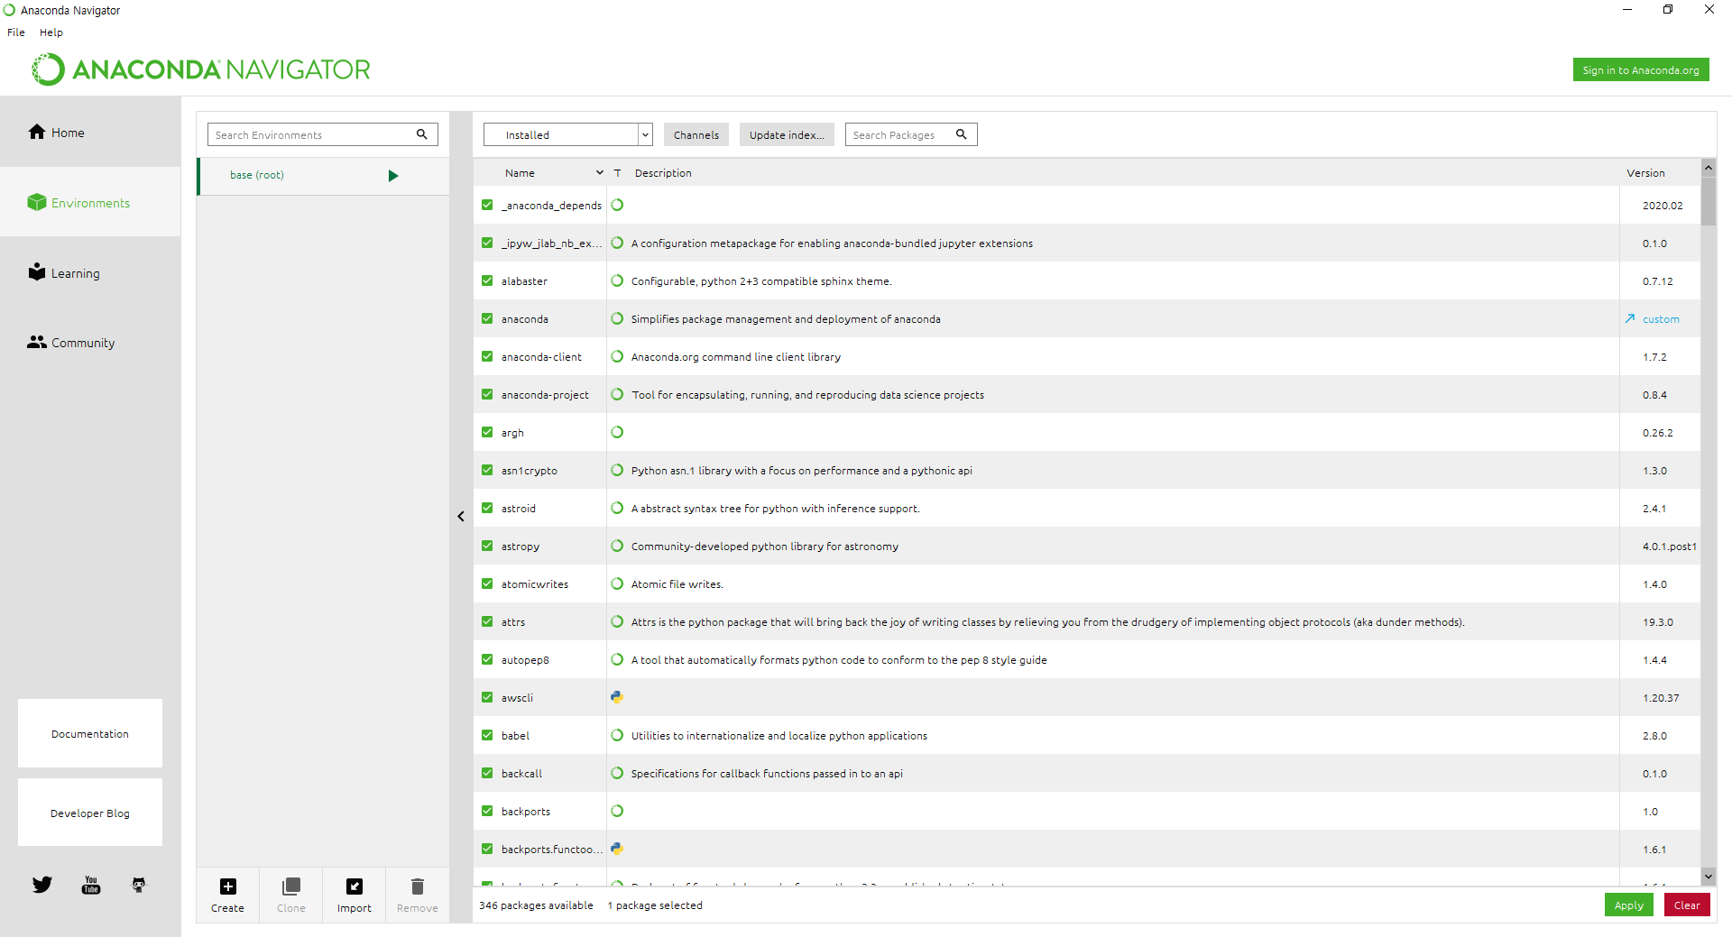
Task: Toggle the atomicwrites checkbox
Action: (487, 583)
